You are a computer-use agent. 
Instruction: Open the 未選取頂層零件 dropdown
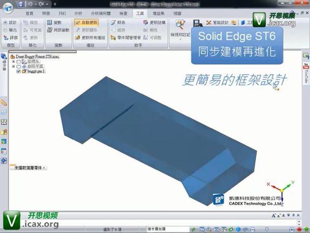point(28,168)
